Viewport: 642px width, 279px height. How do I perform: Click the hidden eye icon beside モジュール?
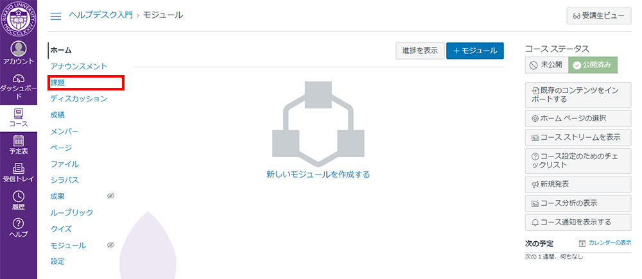click(x=110, y=245)
